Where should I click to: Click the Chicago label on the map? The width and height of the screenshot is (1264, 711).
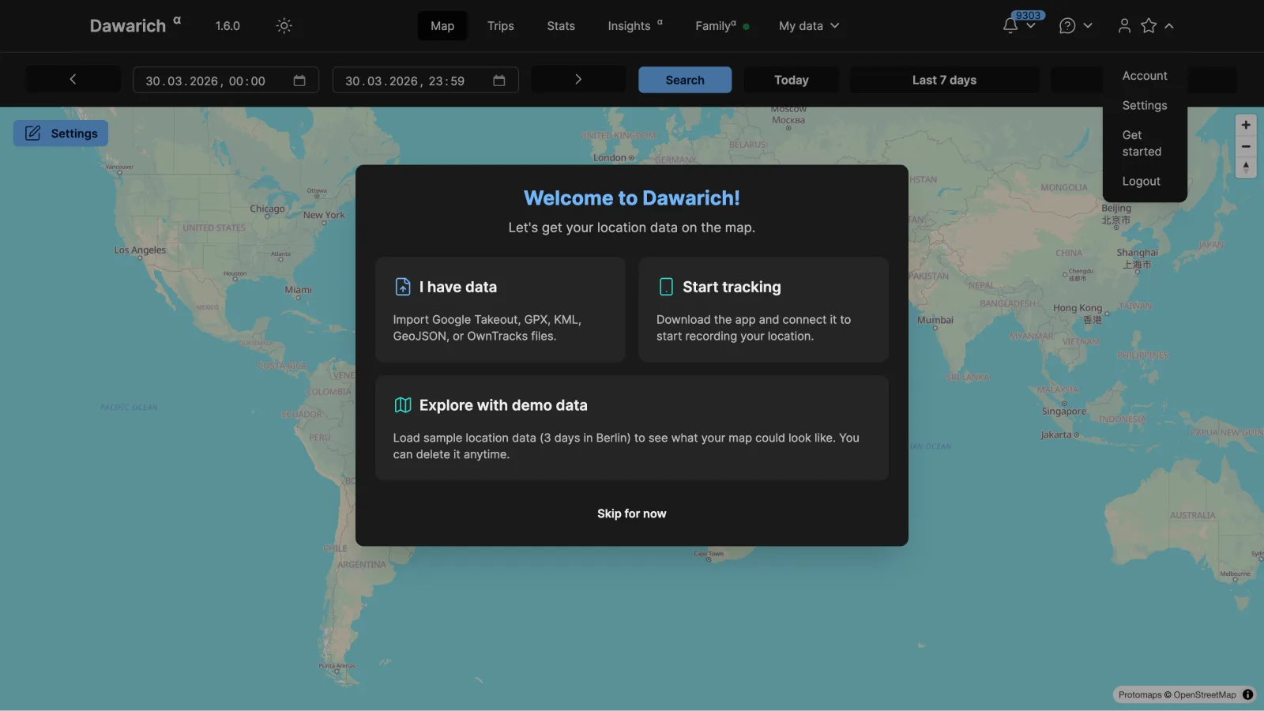click(267, 209)
